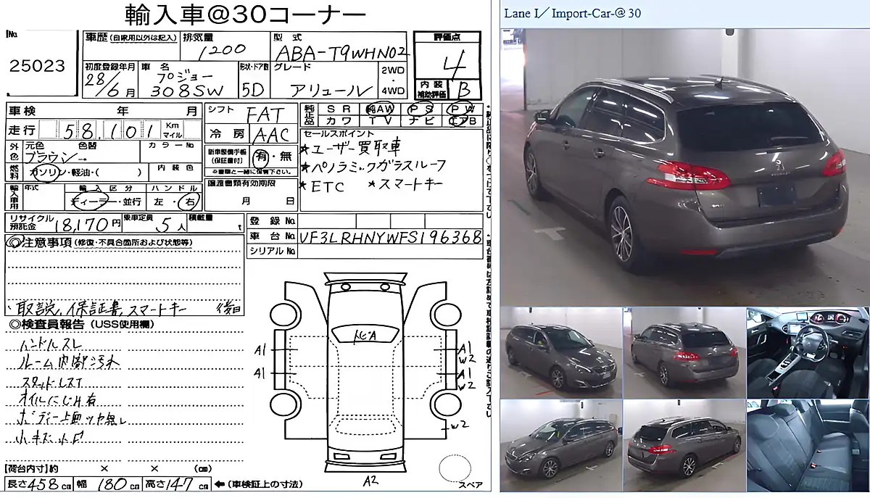The width and height of the screenshot is (870, 498).
Task: Open the rear seats interior thumbnail
Action: click(808, 445)
